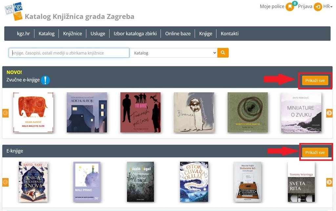Click the orange search magnifier button

223,53
